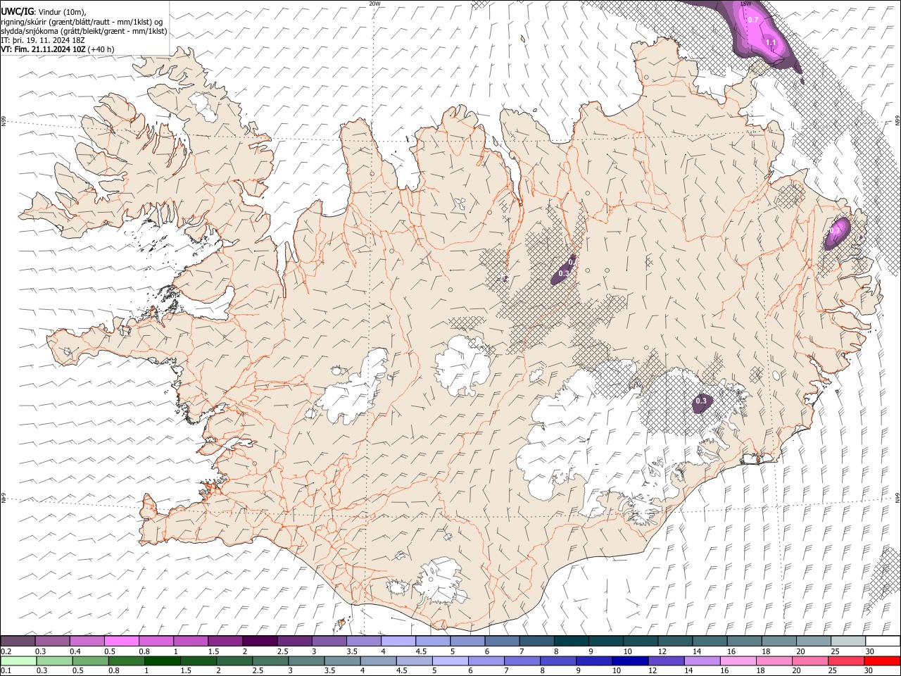
Task: Select the upper legend swatch between 25 and 30
Action: (848, 641)
